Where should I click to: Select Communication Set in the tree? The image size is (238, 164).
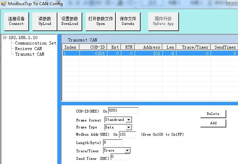pyautogui.click(x=35, y=43)
